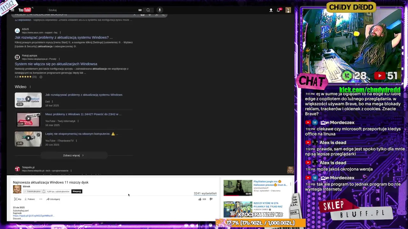Open 'Masz problemy z Windows 11 24H2?' video link
Viewport: 408px width, 229px height.
pos(83,114)
